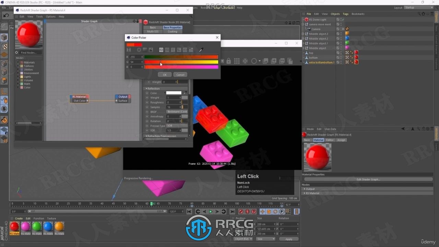Switch to the Coating tab

pos(173,32)
